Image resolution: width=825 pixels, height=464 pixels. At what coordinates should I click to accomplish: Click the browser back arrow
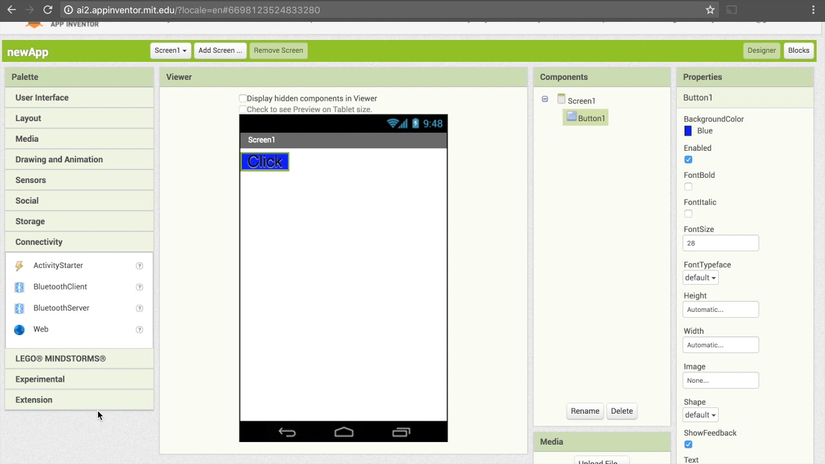tap(11, 10)
